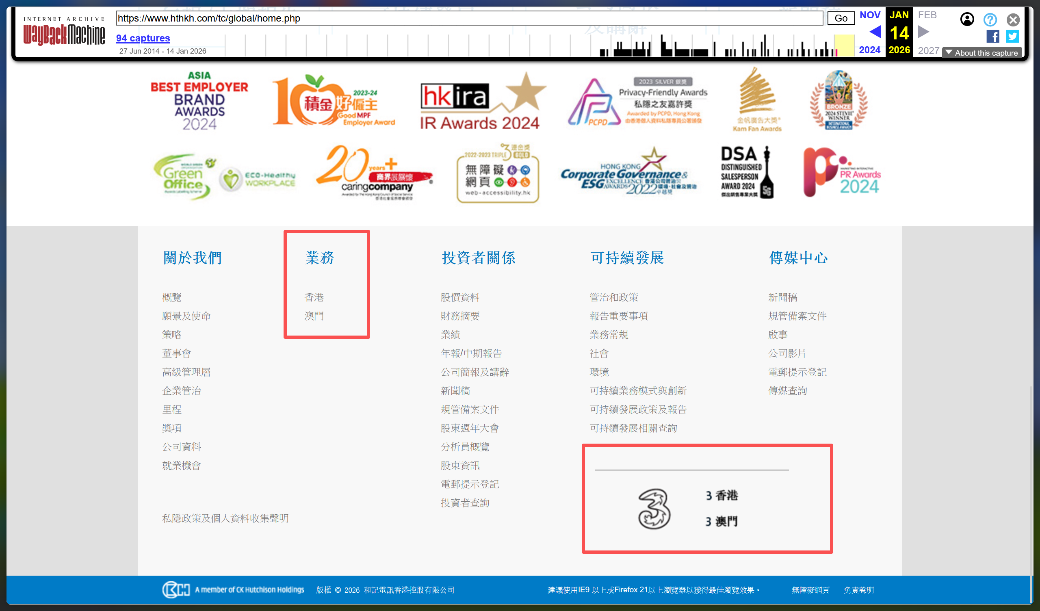The width and height of the screenshot is (1040, 611).
Task: Click the URL address input field
Action: [469, 18]
